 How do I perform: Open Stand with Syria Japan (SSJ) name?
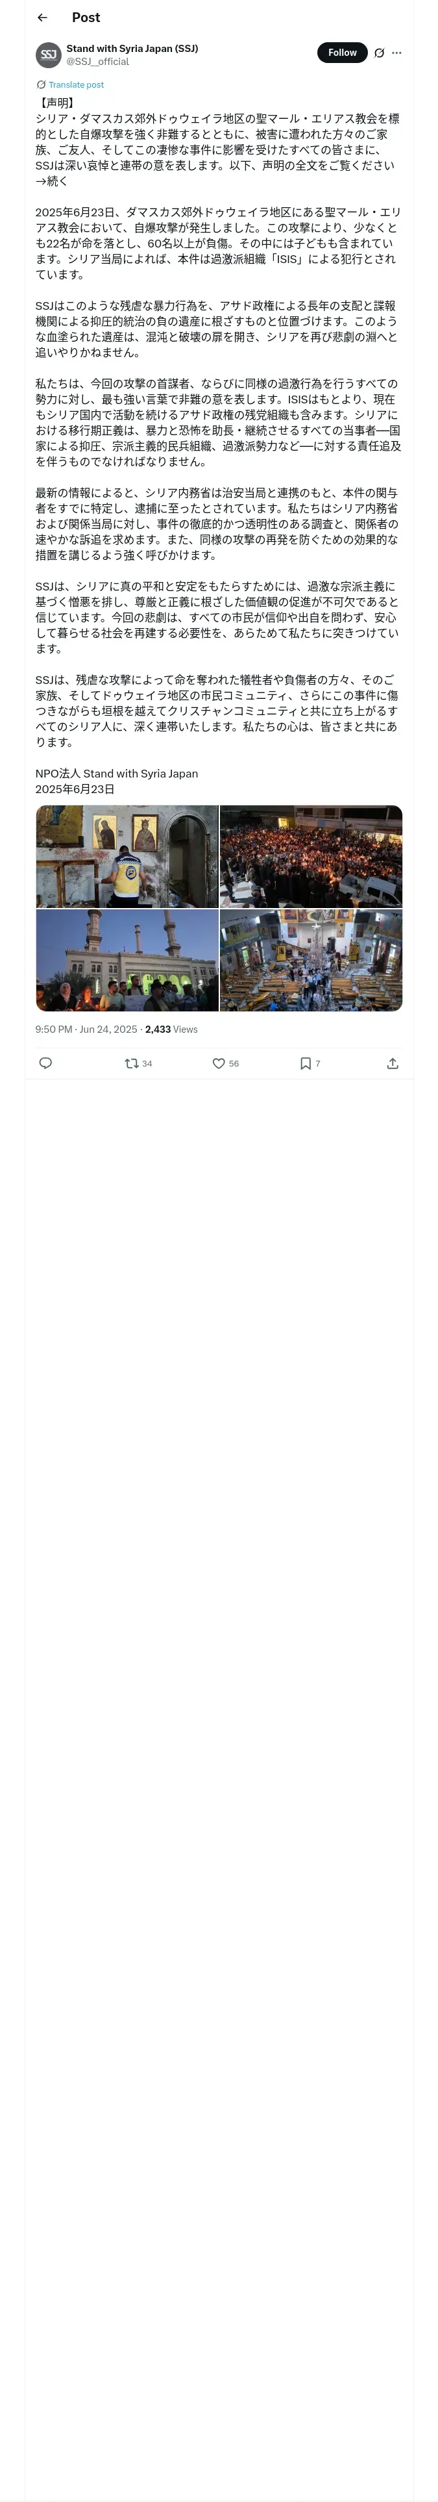click(x=132, y=47)
